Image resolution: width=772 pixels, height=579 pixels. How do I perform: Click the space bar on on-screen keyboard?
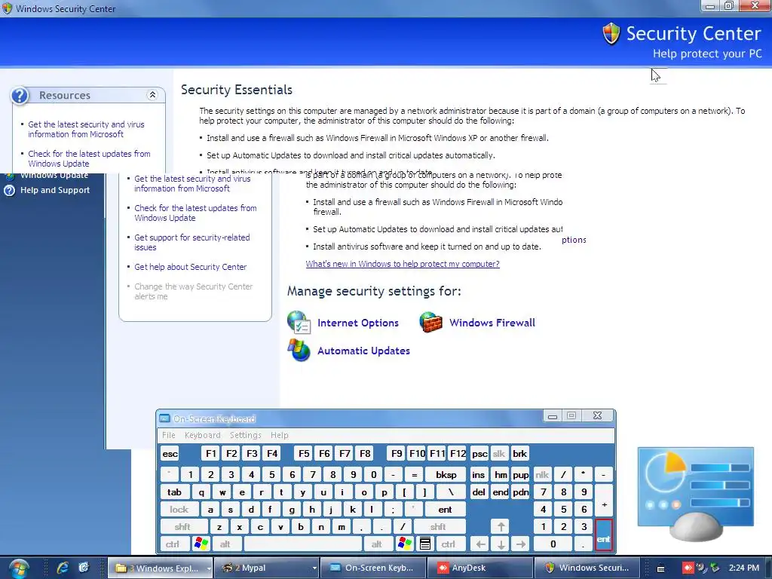[302, 544]
